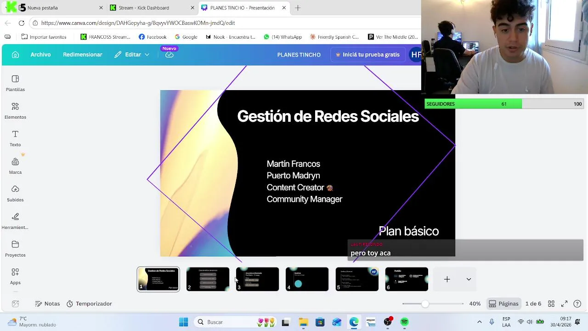Select page 4 thumbnail
This screenshot has height=331, width=588.
tap(307, 279)
